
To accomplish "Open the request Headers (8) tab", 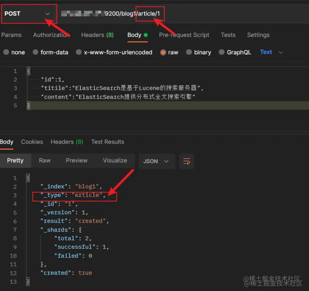I will pos(97,35).
